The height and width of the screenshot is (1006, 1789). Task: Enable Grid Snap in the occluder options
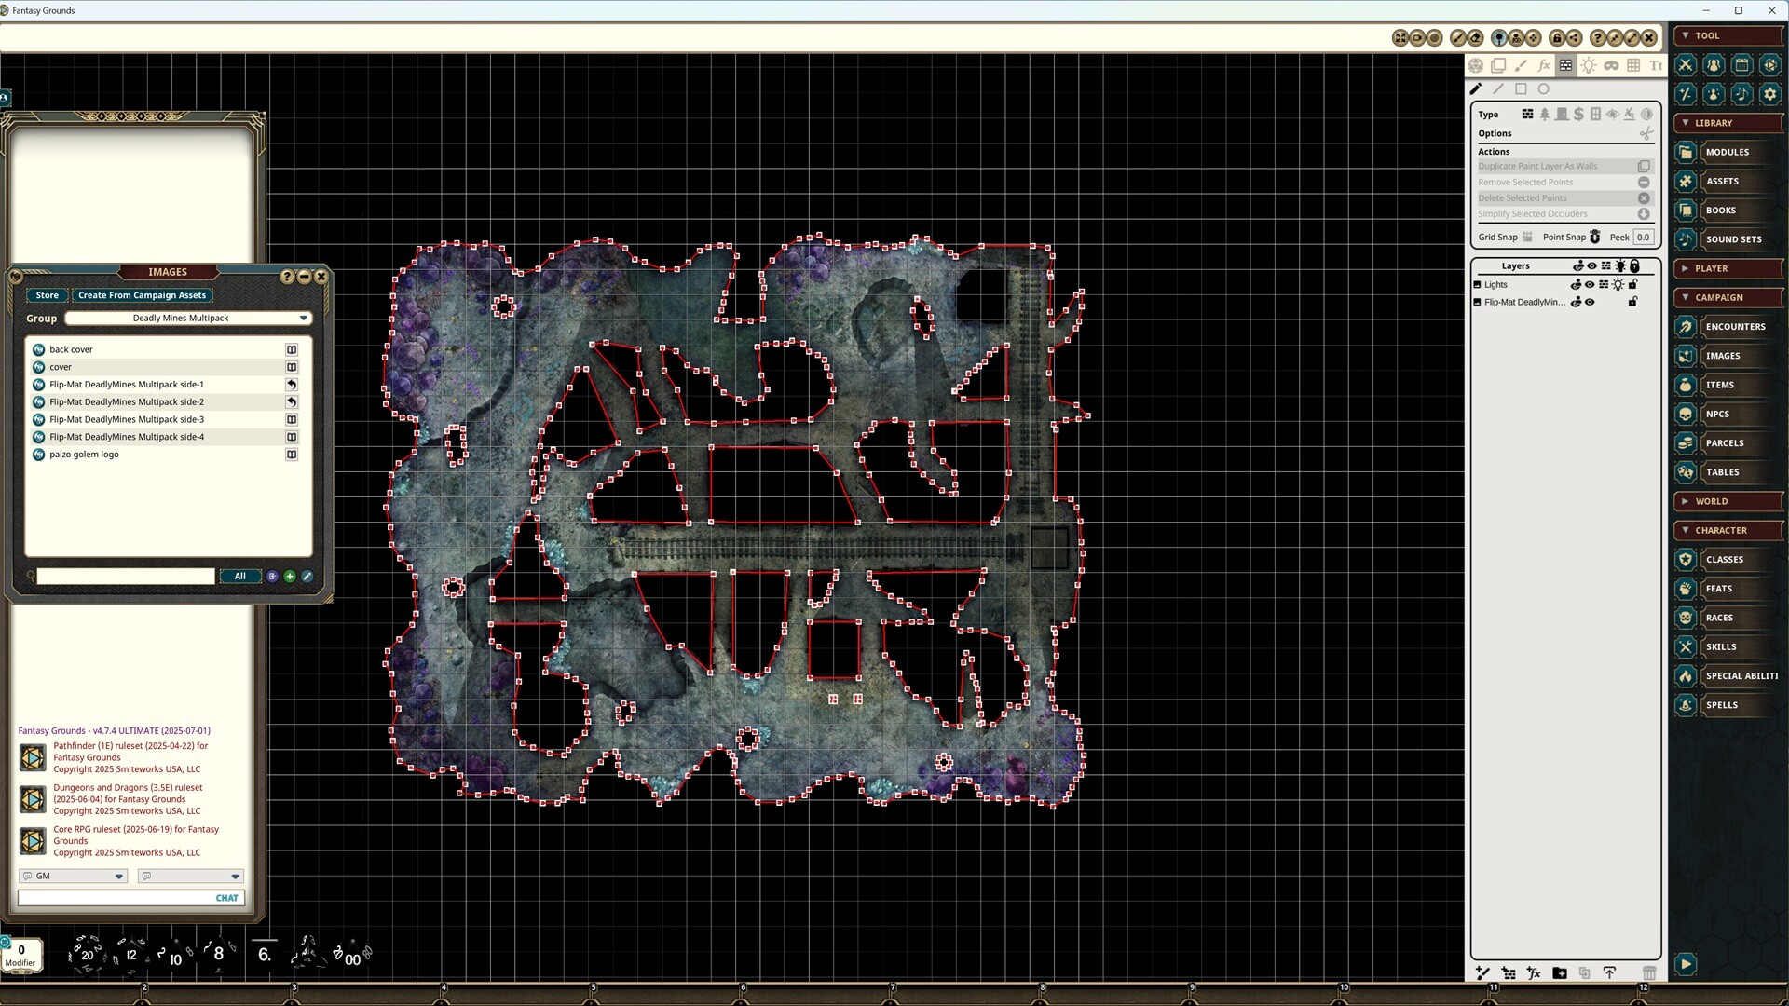[1528, 237]
